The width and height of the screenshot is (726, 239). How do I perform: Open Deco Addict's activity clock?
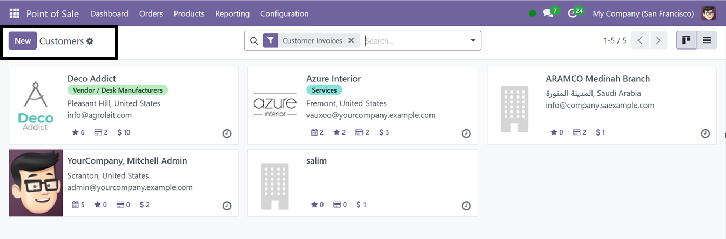[227, 133]
